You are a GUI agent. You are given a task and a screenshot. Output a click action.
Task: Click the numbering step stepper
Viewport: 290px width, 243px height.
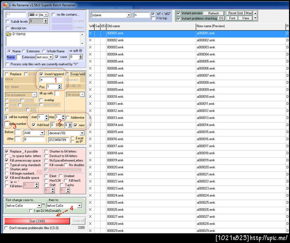click(63, 117)
